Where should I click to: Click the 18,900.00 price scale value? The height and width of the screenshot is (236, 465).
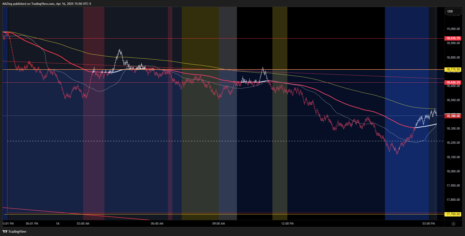453,43
